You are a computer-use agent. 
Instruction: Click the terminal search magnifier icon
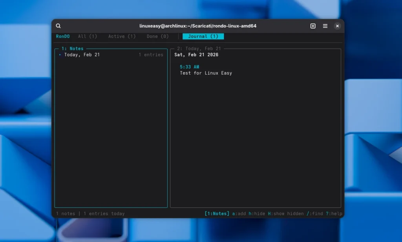(x=58, y=26)
